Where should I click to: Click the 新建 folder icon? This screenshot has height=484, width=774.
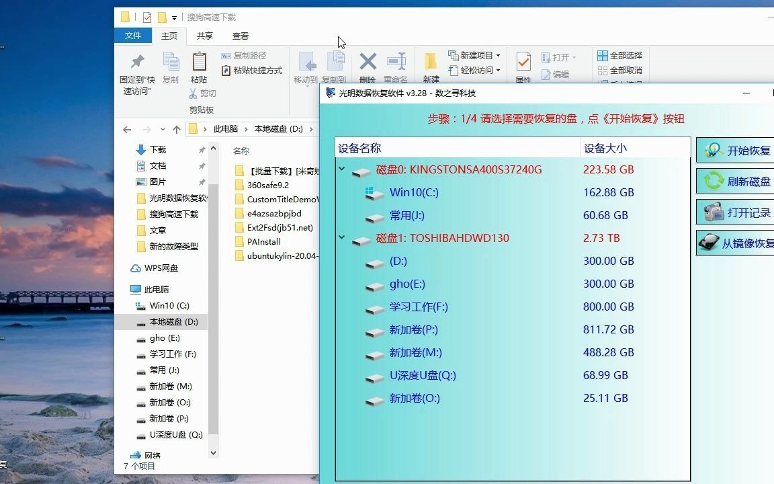click(x=431, y=62)
